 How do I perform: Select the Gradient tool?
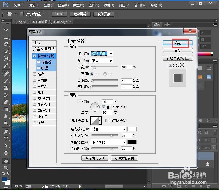(6, 109)
